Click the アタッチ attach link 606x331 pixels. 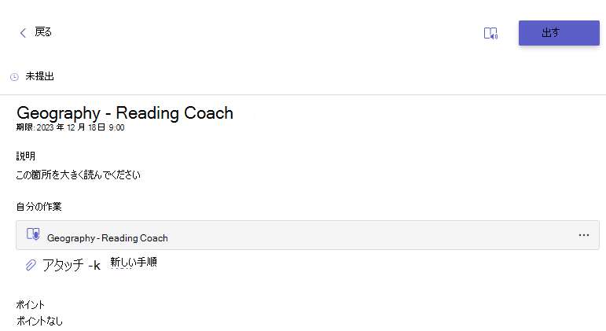[x=72, y=265]
